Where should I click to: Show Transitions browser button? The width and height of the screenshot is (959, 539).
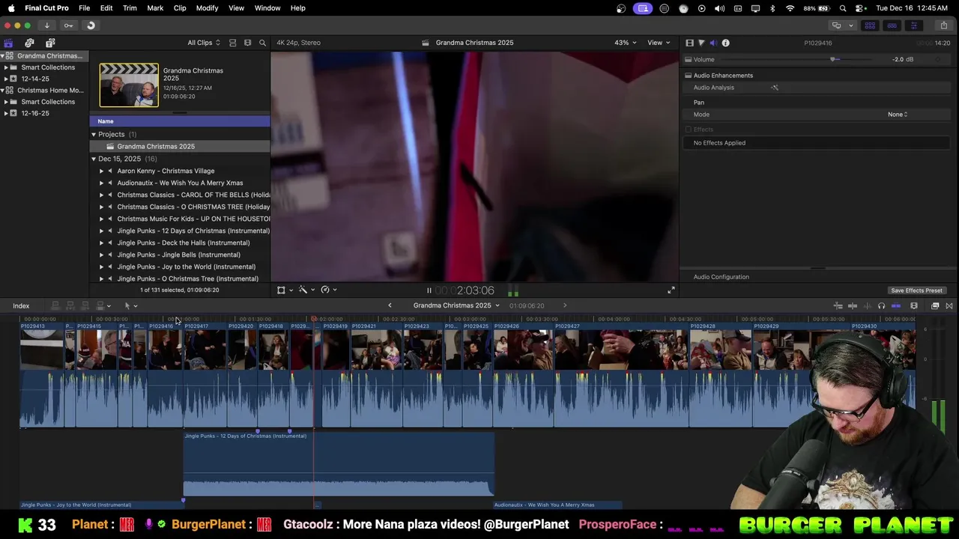tap(949, 305)
